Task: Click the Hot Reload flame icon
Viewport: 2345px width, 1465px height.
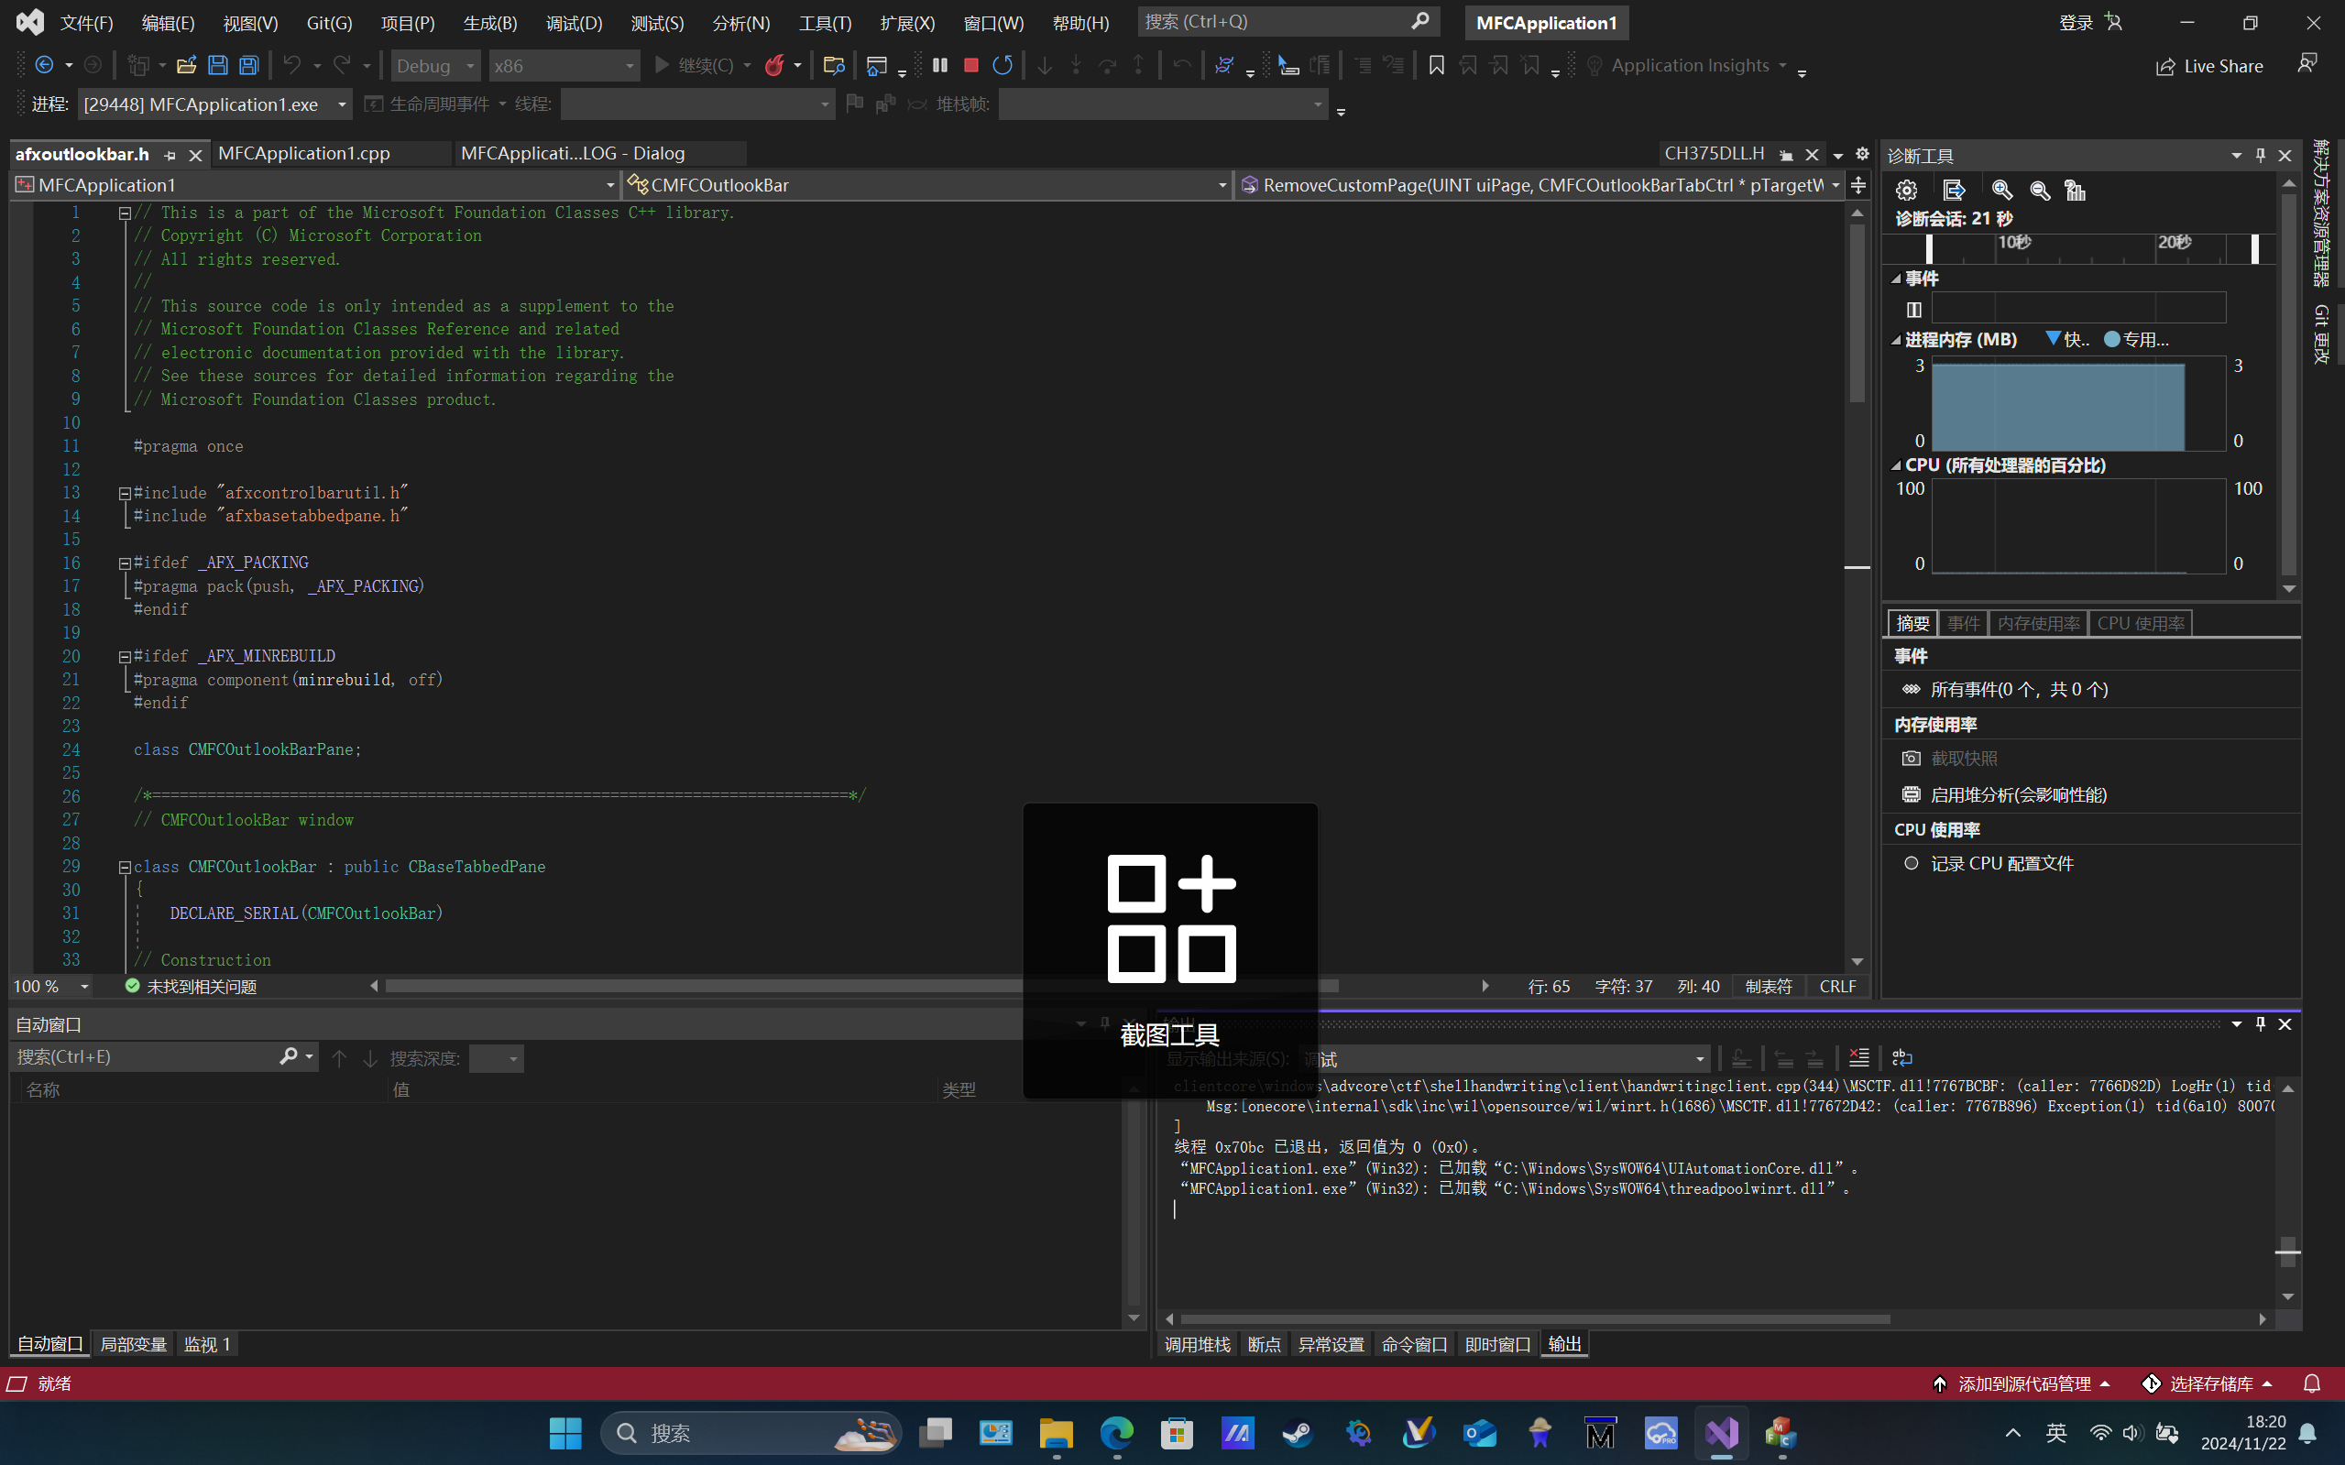Action: point(774,65)
